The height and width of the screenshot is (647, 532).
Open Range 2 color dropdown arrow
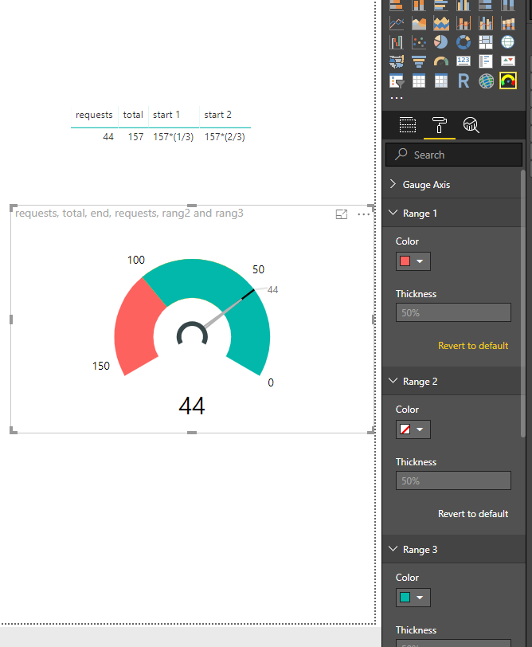[420, 429]
